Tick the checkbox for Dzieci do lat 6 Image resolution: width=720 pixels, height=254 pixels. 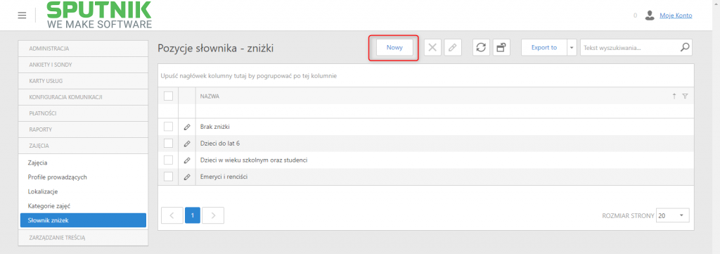tap(169, 144)
